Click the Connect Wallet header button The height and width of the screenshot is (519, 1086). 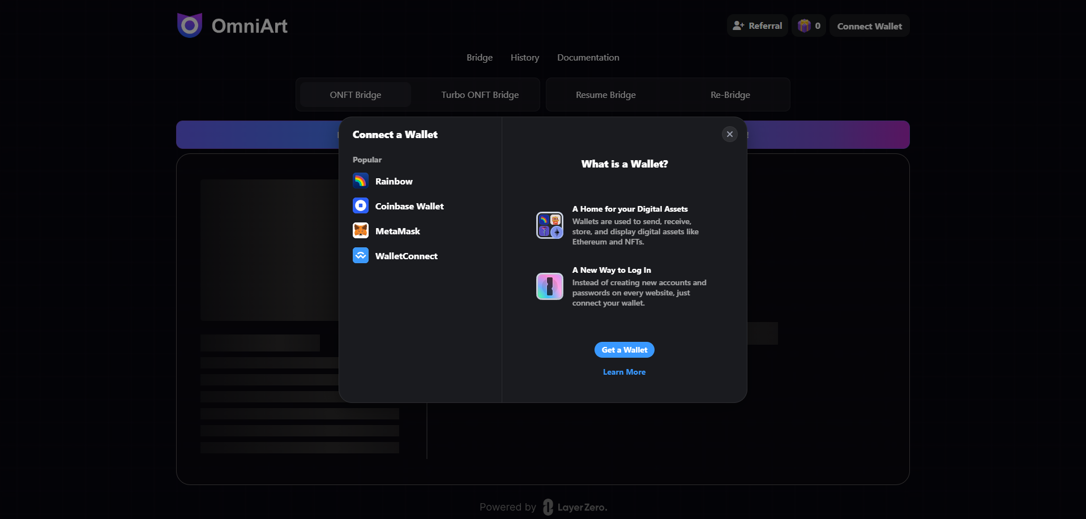coord(870,25)
